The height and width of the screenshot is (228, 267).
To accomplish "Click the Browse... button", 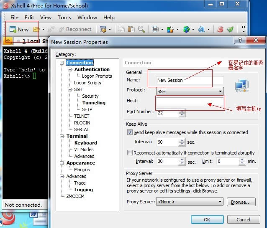I will pyautogui.click(x=241, y=202).
